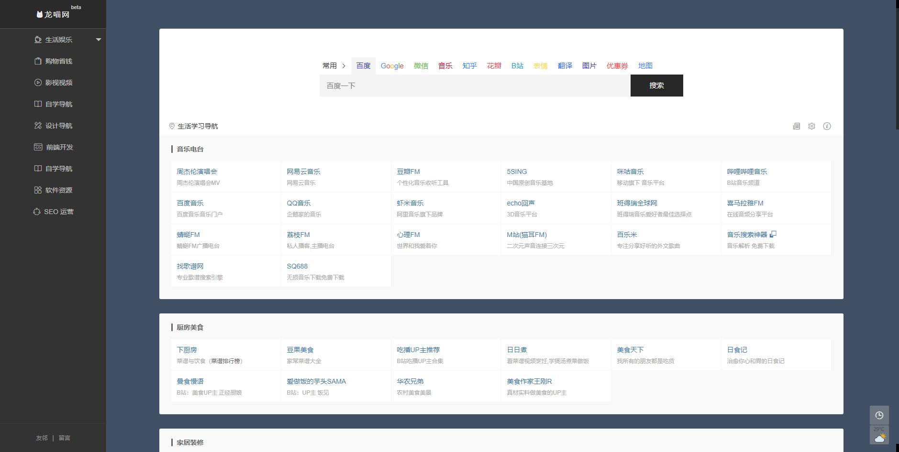The height and width of the screenshot is (452, 899).
Task: Open the 喜马拉雅FM link
Action: [x=745, y=203]
